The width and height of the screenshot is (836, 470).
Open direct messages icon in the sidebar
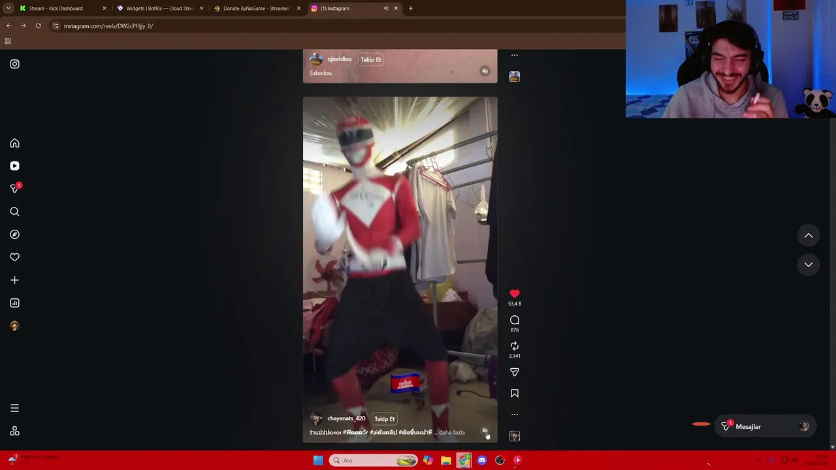14,189
